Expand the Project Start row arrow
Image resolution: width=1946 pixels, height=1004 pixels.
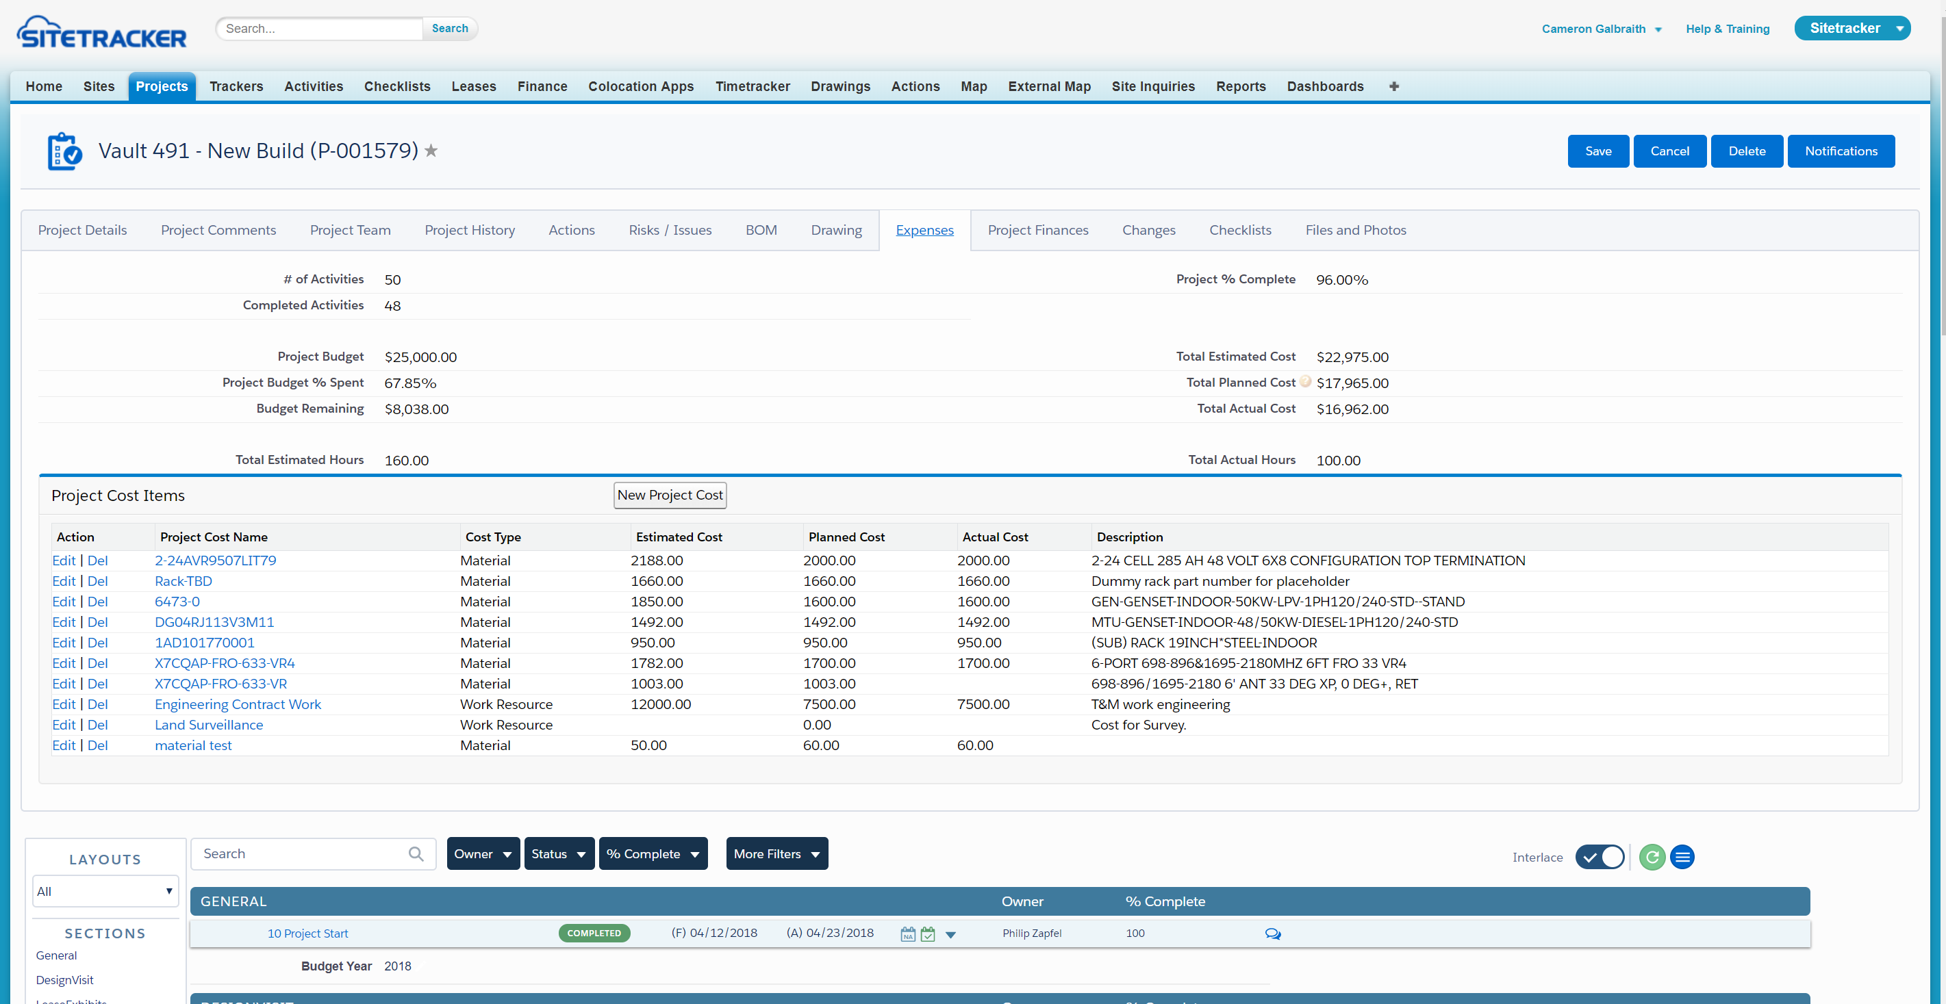(950, 935)
